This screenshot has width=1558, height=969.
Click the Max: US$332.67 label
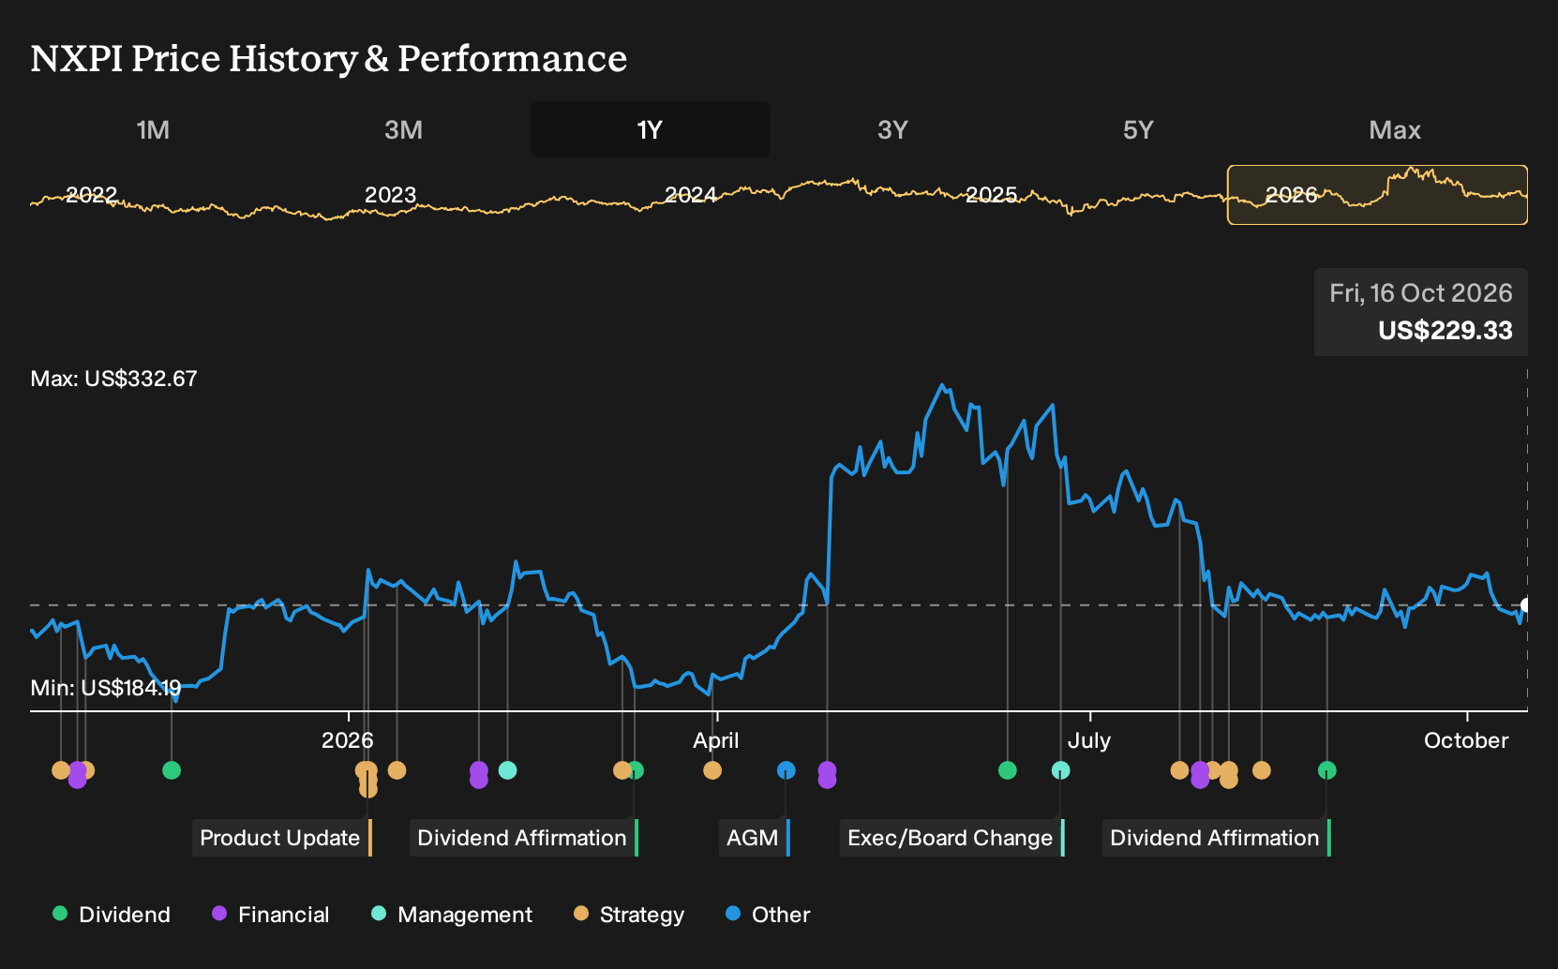click(114, 379)
